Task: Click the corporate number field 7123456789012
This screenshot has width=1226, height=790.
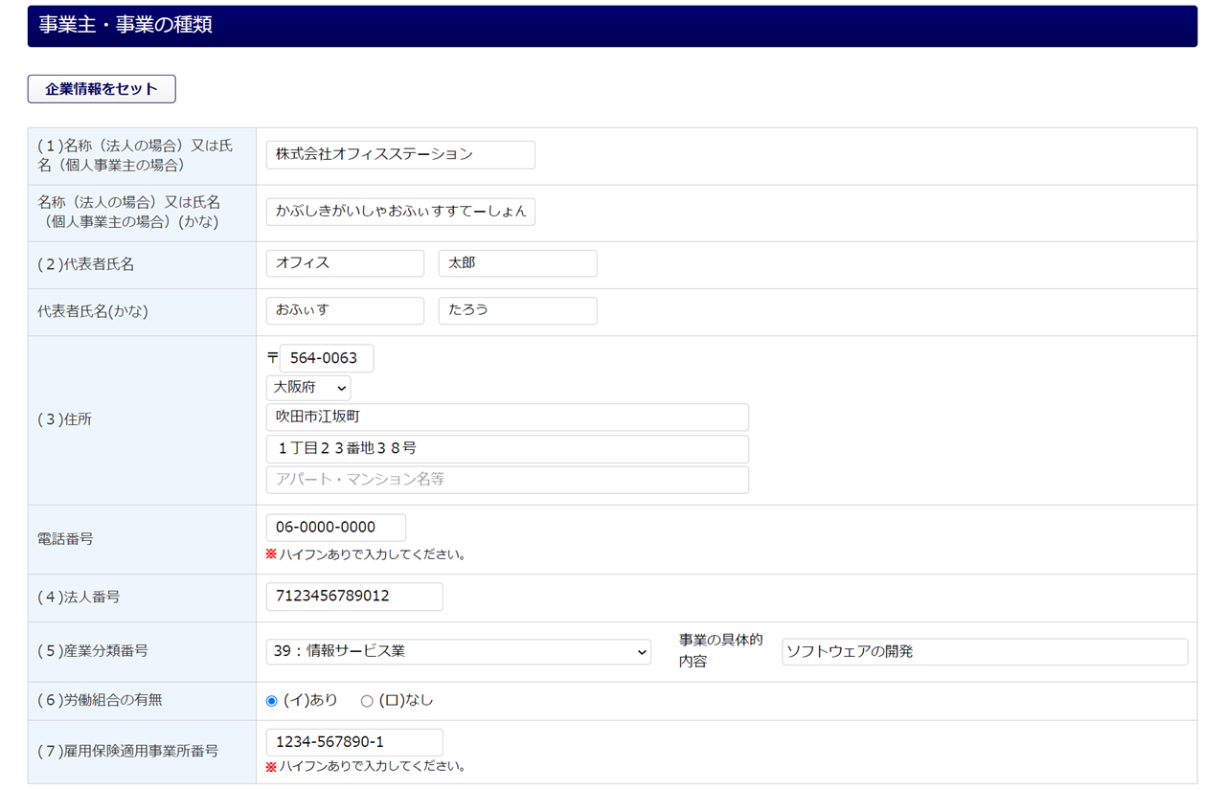Action: pyautogui.click(x=354, y=597)
